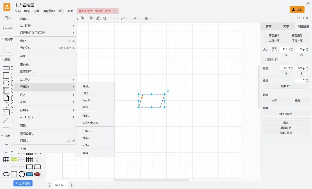Screen dimensions: 312x189
Task: Select SVG... in the export submenu
Action: point(86,107)
